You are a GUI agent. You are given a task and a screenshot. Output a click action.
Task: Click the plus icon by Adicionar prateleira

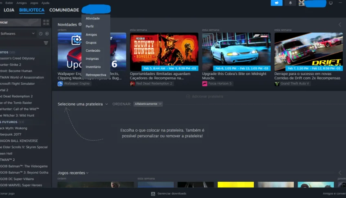(x=188, y=97)
